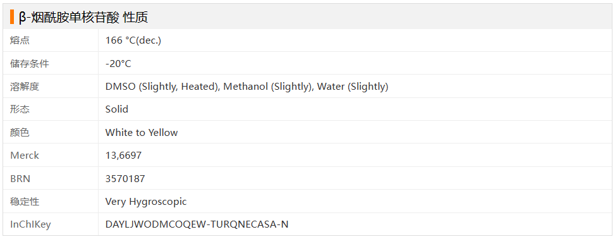Click the orange bar beside the heading
The width and height of the screenshot is (615, 239).
pyautogui.click(x=12, y=17)
